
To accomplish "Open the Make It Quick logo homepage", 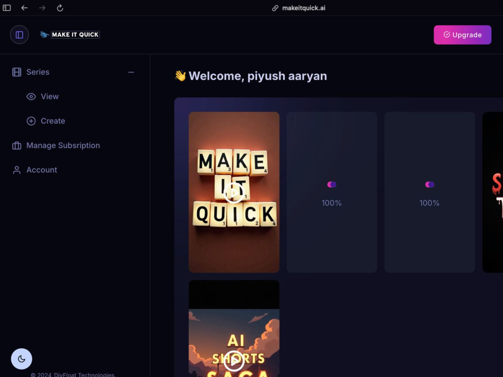I will (x=70, y=35).
